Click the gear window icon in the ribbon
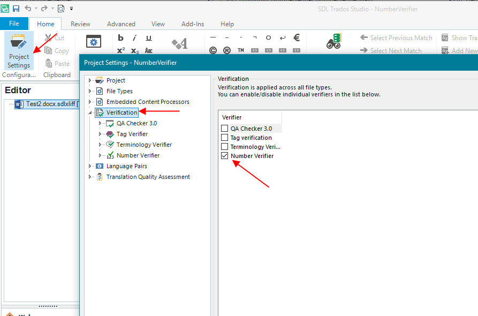The image size is (478, 316). pos(94,42)
